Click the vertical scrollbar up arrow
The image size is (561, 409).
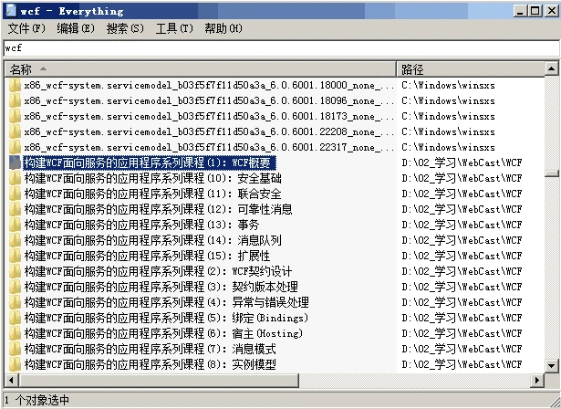[551, 68]
